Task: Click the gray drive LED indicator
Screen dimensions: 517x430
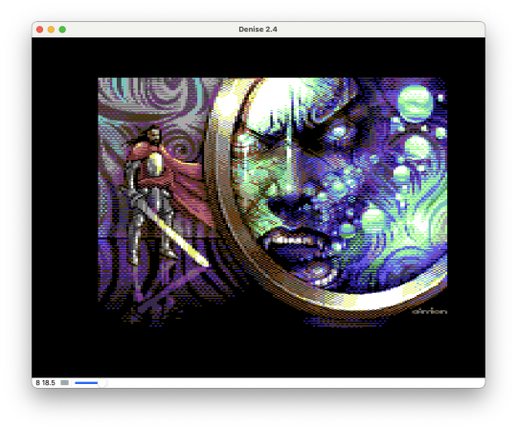Action: click(65, 383)
